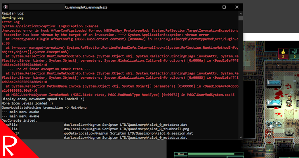
Task: Click the lower blue hospital bed in game
Action: (274, 103)
